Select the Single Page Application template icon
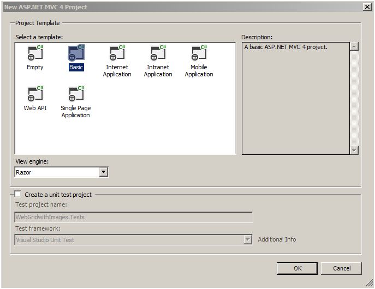 coord(76,93)
